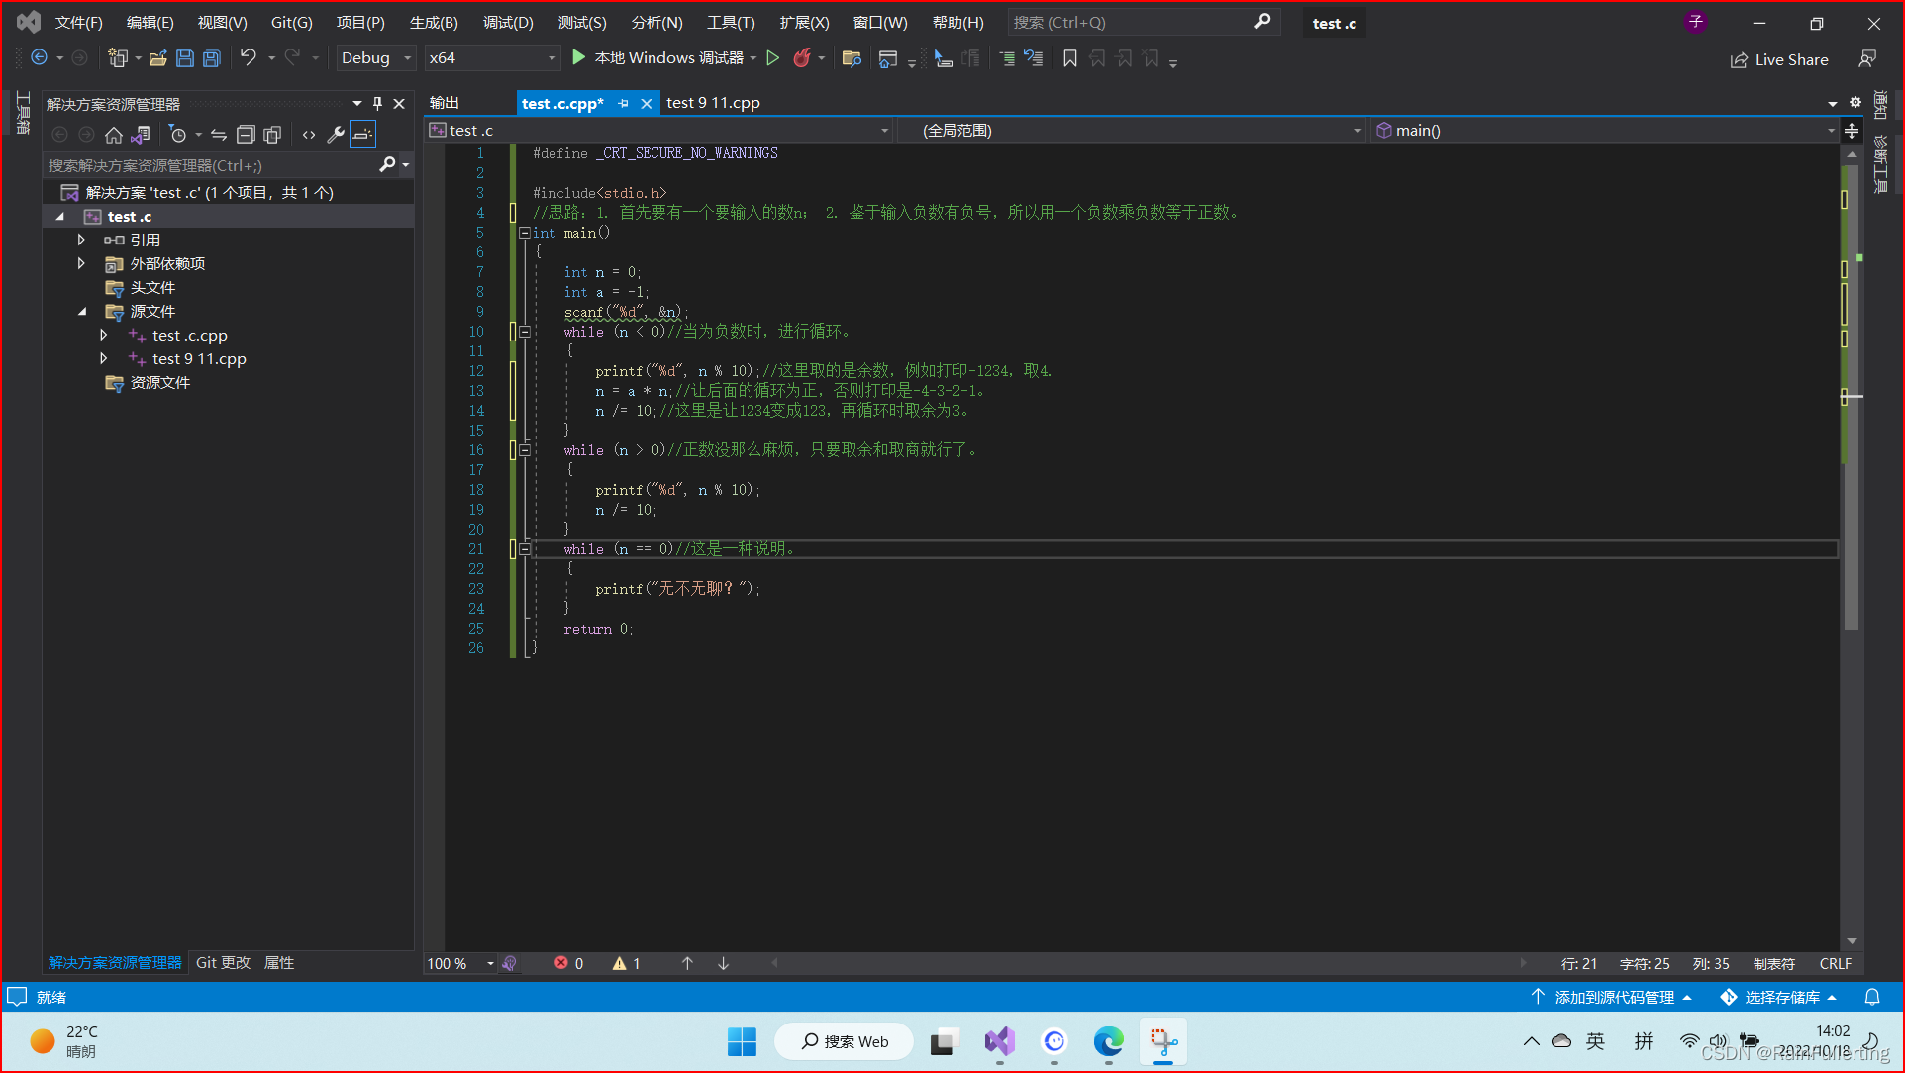Click the Solution Explorer home icon

tap(114, 135)
